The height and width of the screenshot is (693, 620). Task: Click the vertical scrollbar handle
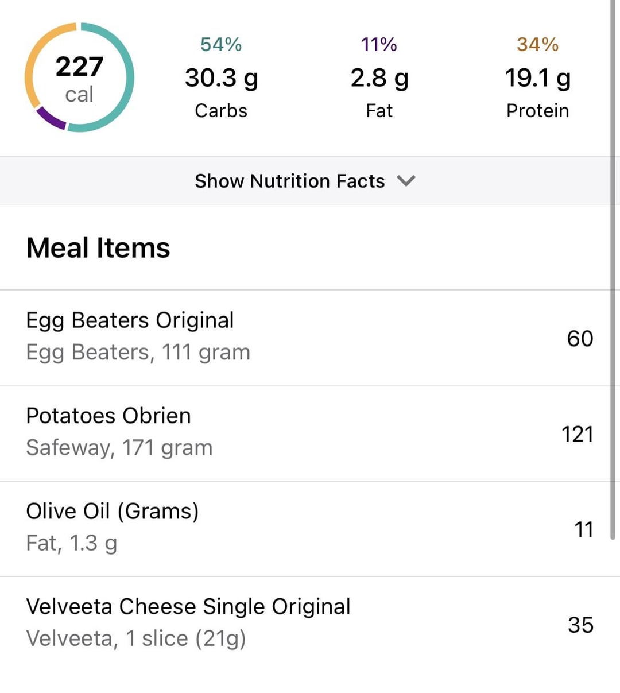pos(613,270)
